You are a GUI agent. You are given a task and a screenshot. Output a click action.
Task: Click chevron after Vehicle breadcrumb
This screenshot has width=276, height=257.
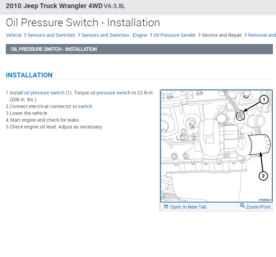[25, 35]
